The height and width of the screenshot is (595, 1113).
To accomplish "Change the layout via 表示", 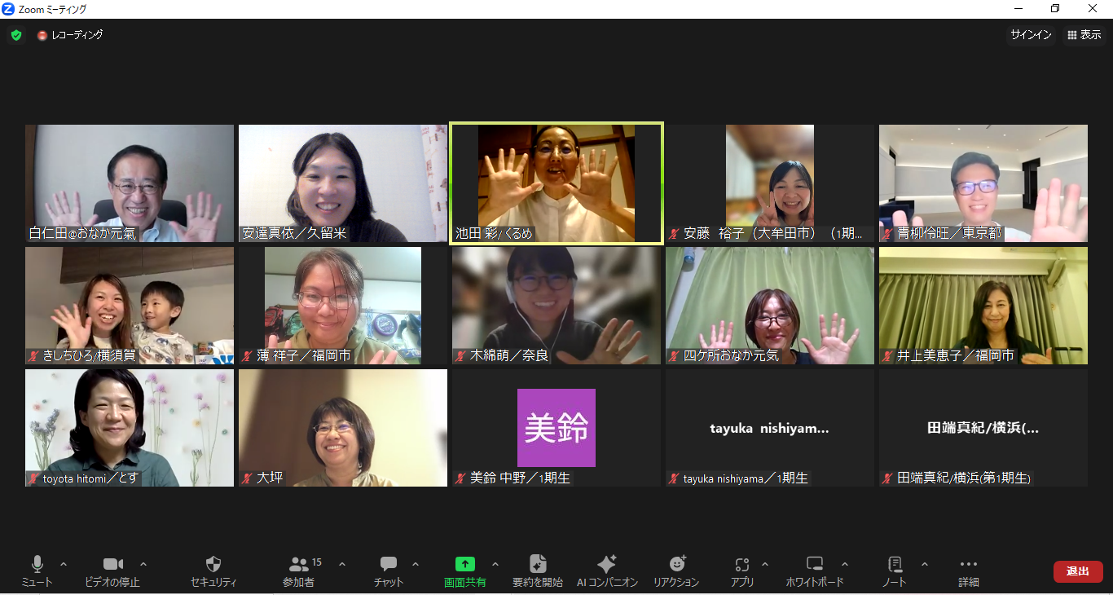I will [x=1084, y=35].
